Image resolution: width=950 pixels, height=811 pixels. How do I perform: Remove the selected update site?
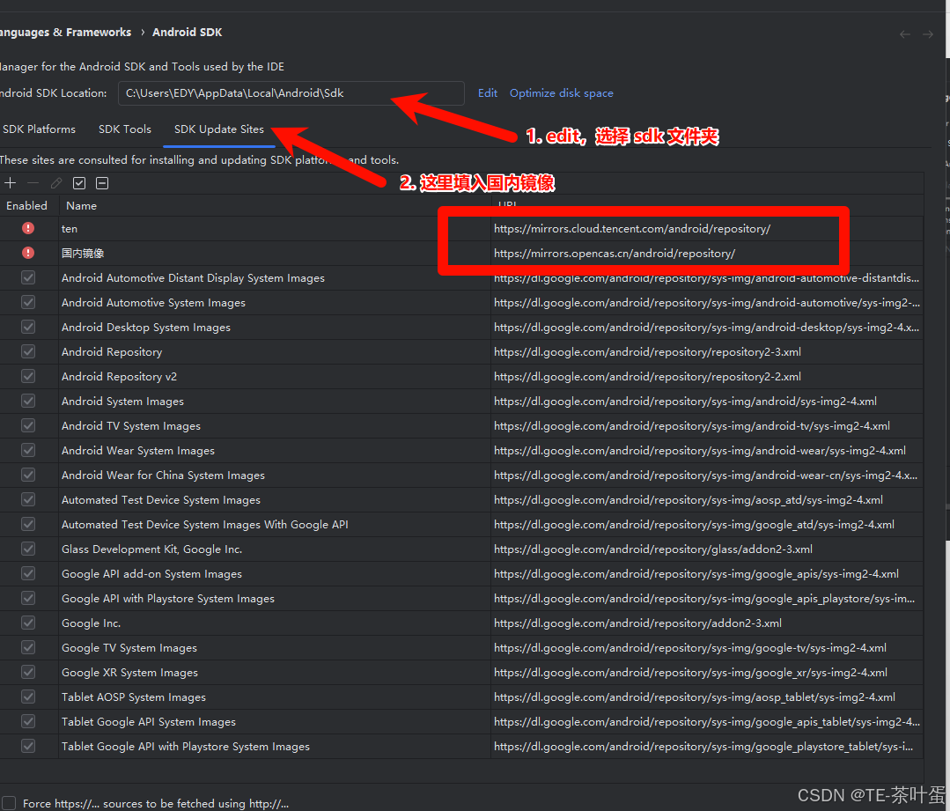point(33,183)
